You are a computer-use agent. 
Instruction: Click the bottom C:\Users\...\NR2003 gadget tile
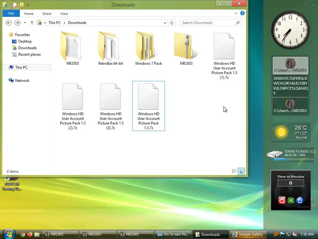(290, 106)
